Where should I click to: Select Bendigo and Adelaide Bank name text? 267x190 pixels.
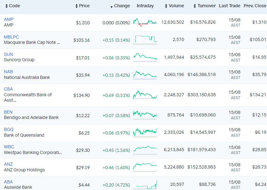point(31,117)
